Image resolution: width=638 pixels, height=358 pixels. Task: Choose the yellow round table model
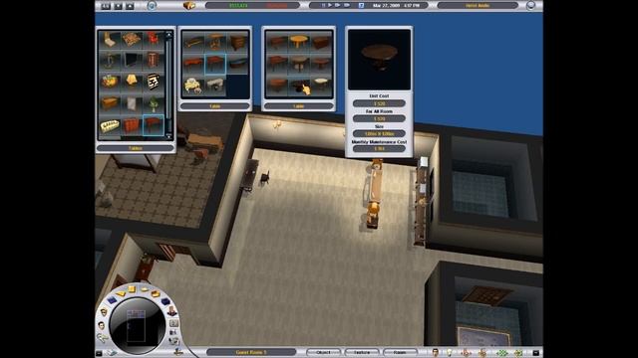299,43
